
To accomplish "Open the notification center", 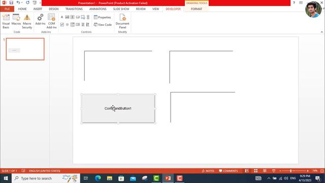I will [318, 178].
